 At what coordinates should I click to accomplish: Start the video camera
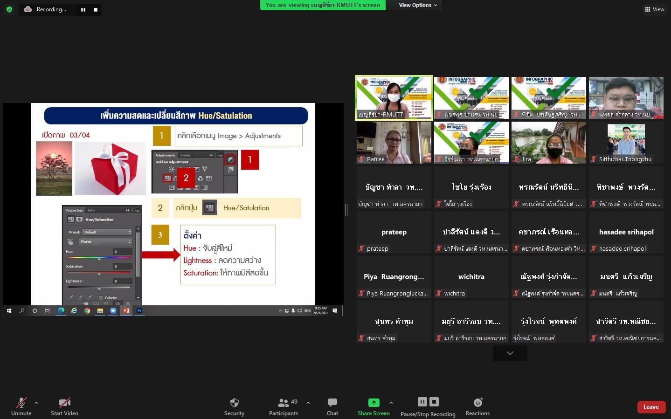coord(64,406)
